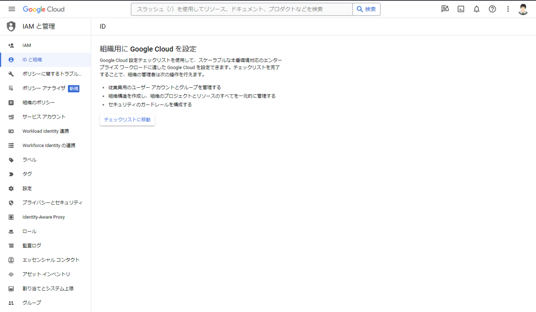Screen dimensions: 536x312
Task: Click the アセット インベントリ diamond icon
Action: coord(11,274)
